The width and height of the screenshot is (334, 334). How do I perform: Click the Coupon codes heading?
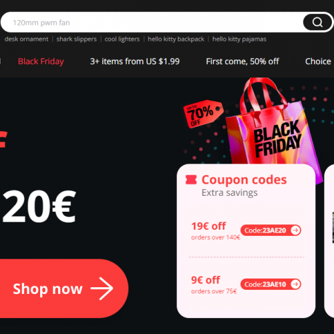pyautogui.click(x=244, y=180)
